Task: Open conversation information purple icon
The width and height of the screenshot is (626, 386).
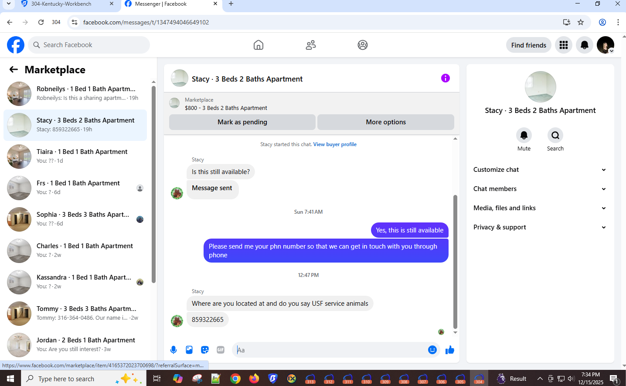Action: (445, 78)
